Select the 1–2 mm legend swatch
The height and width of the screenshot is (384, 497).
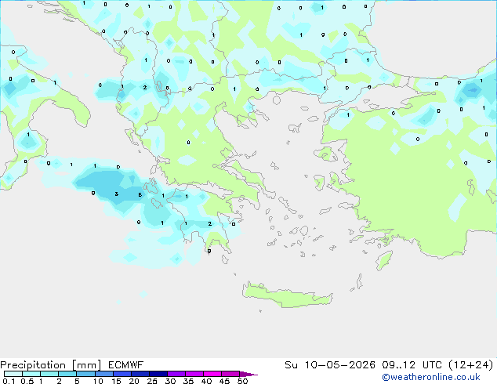pos(49,374)
